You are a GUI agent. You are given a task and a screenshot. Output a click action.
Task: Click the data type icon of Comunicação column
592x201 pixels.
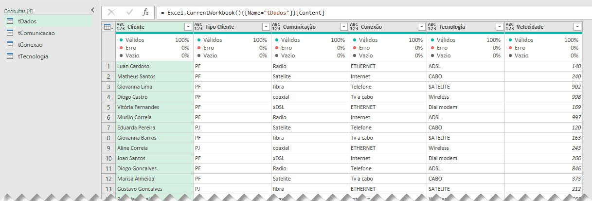[x=276, y=27]
